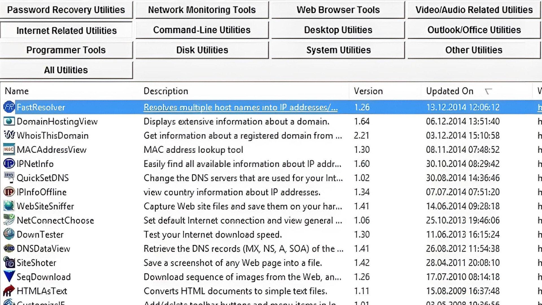Open Video/Audio Related Utilities category
This screenshot has width=542, height=305.
[474, 10]
